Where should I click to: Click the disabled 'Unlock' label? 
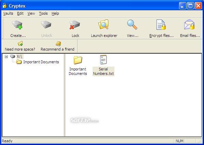coord(47,36)
